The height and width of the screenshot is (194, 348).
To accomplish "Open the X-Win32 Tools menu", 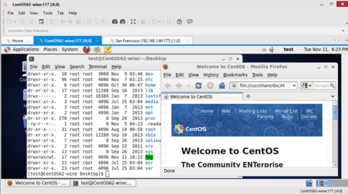I will [x=48, y=13].
